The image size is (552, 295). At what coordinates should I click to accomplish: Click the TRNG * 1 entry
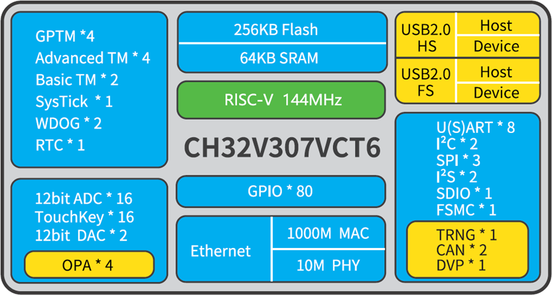[x=466, y=234]
